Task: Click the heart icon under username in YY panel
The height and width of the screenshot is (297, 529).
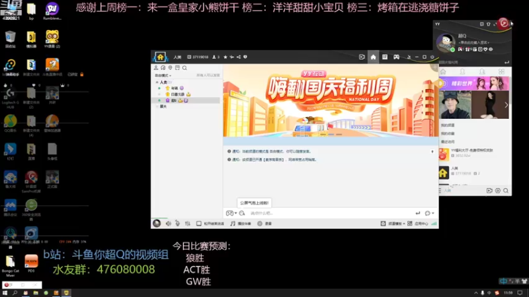Action: (485, 49)
